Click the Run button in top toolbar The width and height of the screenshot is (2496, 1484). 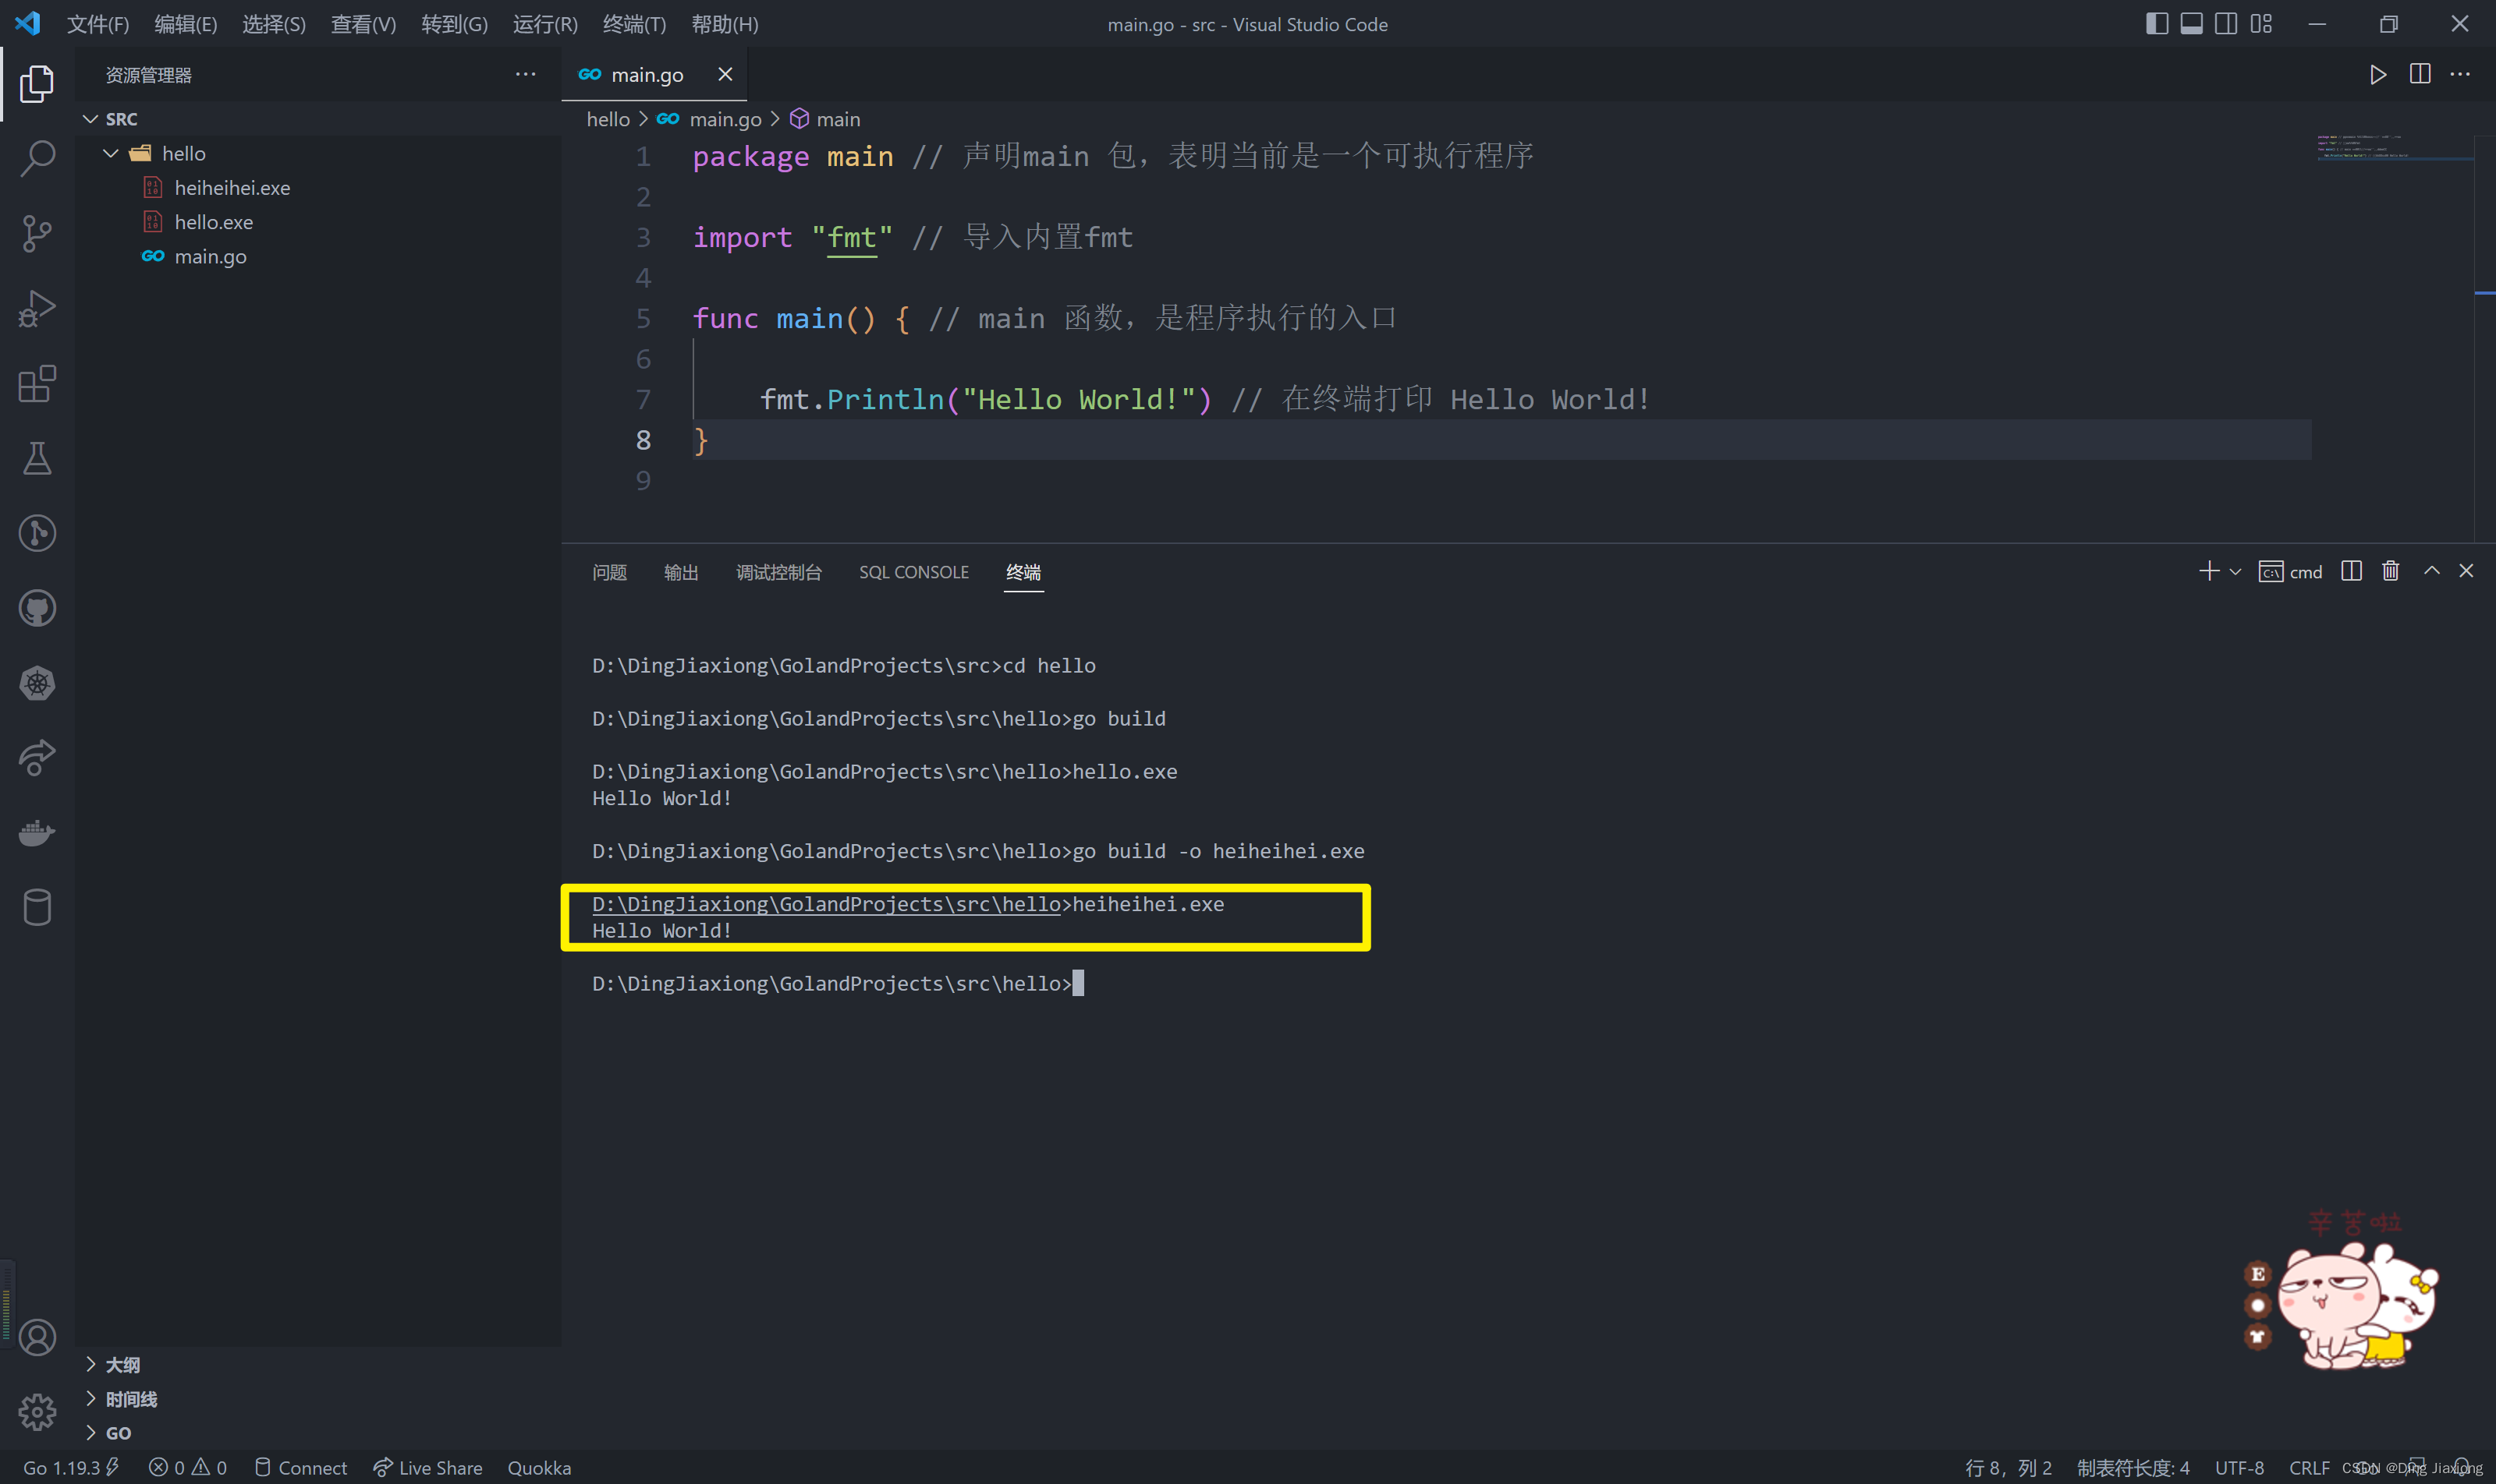point(2377,74)
